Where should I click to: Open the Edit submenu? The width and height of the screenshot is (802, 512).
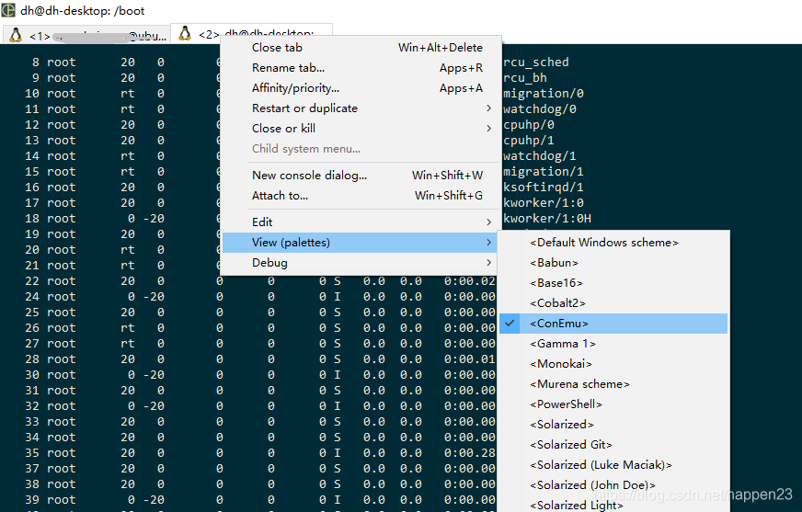click(361, 222)
